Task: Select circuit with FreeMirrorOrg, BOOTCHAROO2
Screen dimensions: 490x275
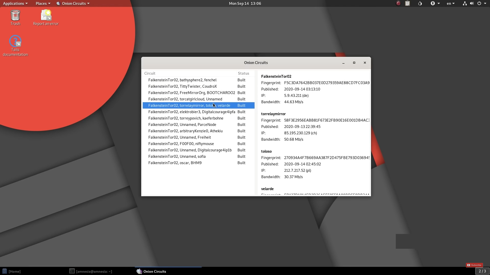Action: [x=198, y=93]
